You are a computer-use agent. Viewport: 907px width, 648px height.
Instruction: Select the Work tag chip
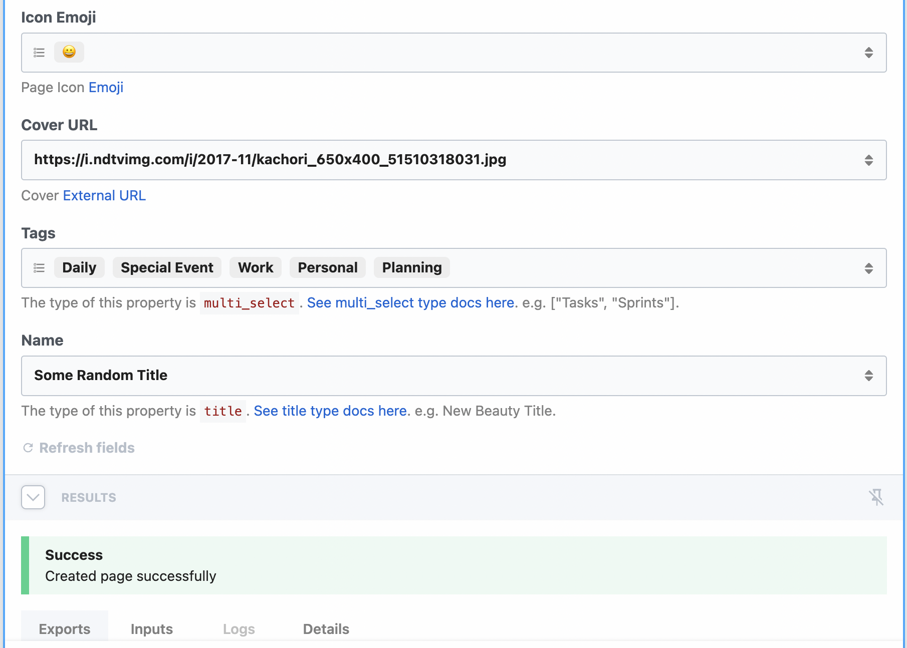point(256,267)
